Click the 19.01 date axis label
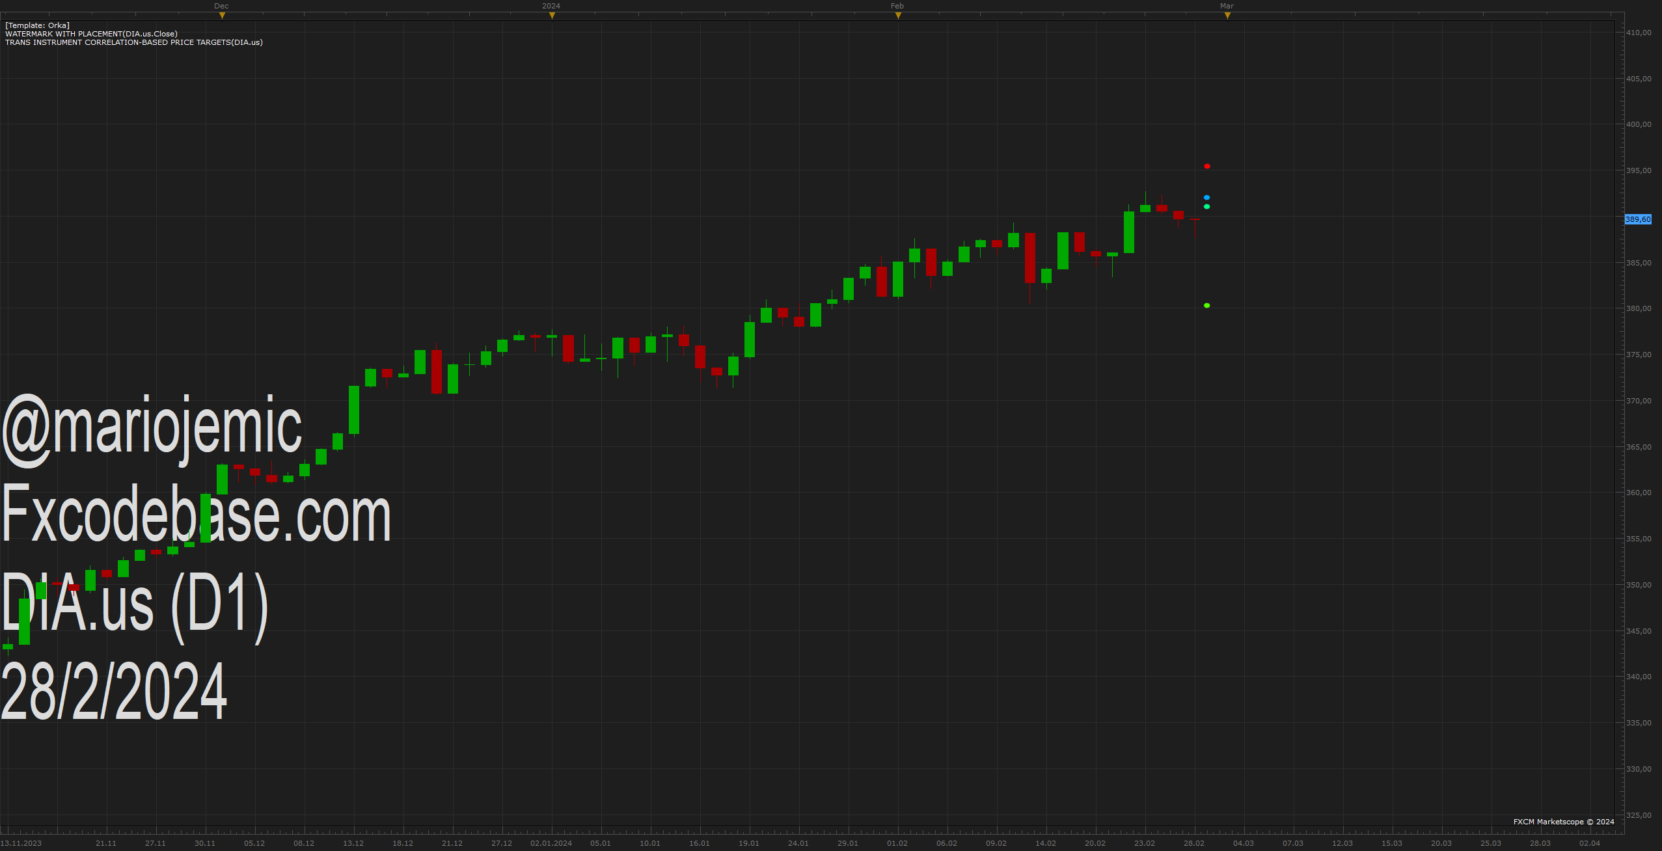Viewport: 1662px width, 851px height. (749, 843)
